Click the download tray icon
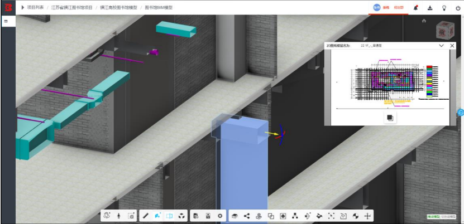Image resolution: width=464 pixels, height=224 pixels. tap(430, 8)
